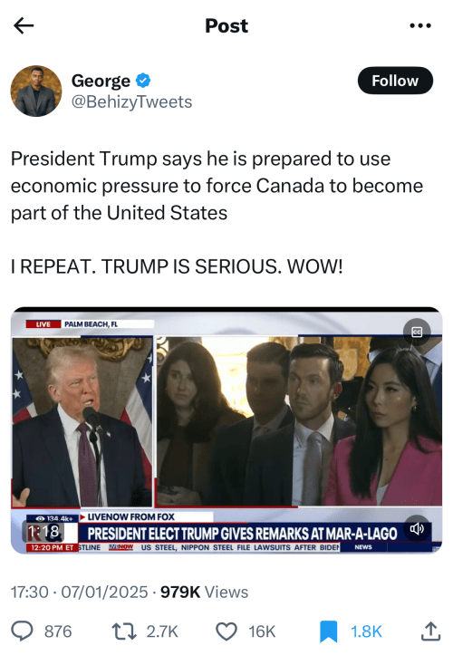The height and width of the screenshot is (665, 453).
Task: Click the Post header title
Action: pos(226,26)
